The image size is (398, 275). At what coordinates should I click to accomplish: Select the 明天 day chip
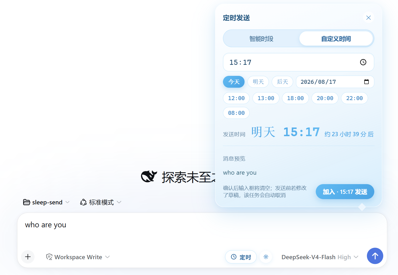[x=258, y=82]
